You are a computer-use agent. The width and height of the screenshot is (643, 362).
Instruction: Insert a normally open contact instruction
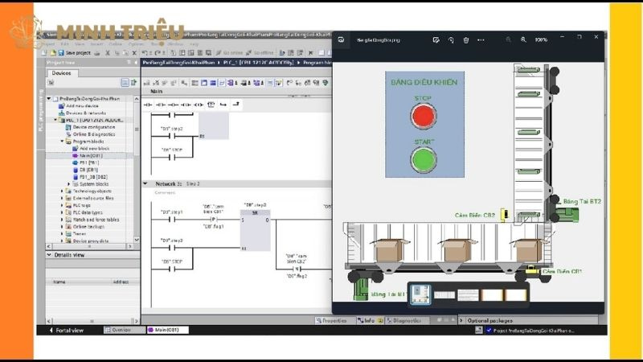coord(147,104)
